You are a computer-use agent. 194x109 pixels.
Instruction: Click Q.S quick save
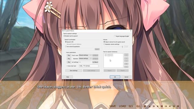[131, 106]
